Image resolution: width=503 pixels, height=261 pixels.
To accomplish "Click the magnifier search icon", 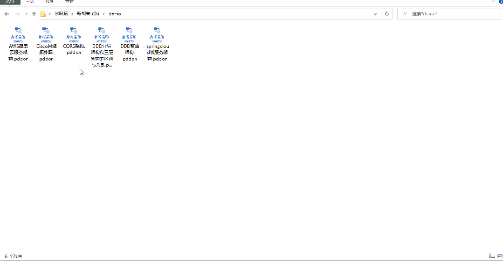I will point(405,14).
